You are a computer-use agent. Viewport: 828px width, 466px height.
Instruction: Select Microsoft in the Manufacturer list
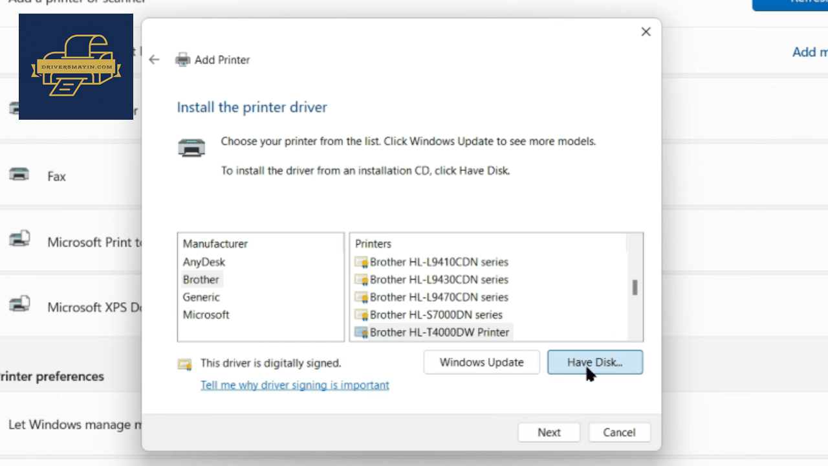(206, 315)
